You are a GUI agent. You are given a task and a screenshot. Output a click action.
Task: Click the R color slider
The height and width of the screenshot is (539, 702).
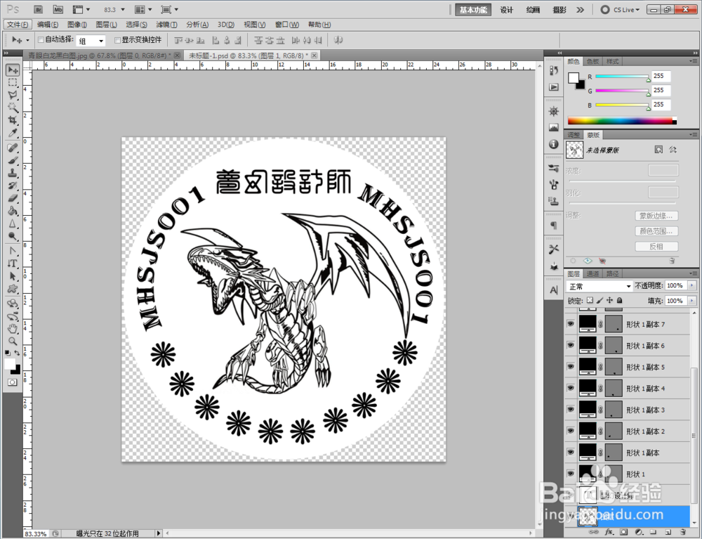[622, 77]
